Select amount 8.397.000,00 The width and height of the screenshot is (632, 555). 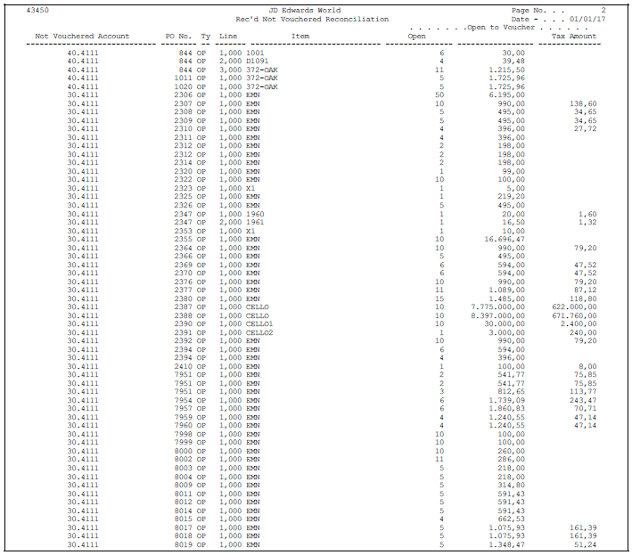click(497, 315)
